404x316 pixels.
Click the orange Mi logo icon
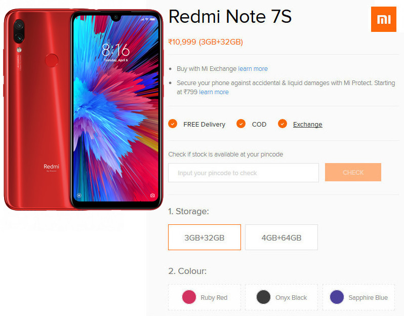(383, 19)
